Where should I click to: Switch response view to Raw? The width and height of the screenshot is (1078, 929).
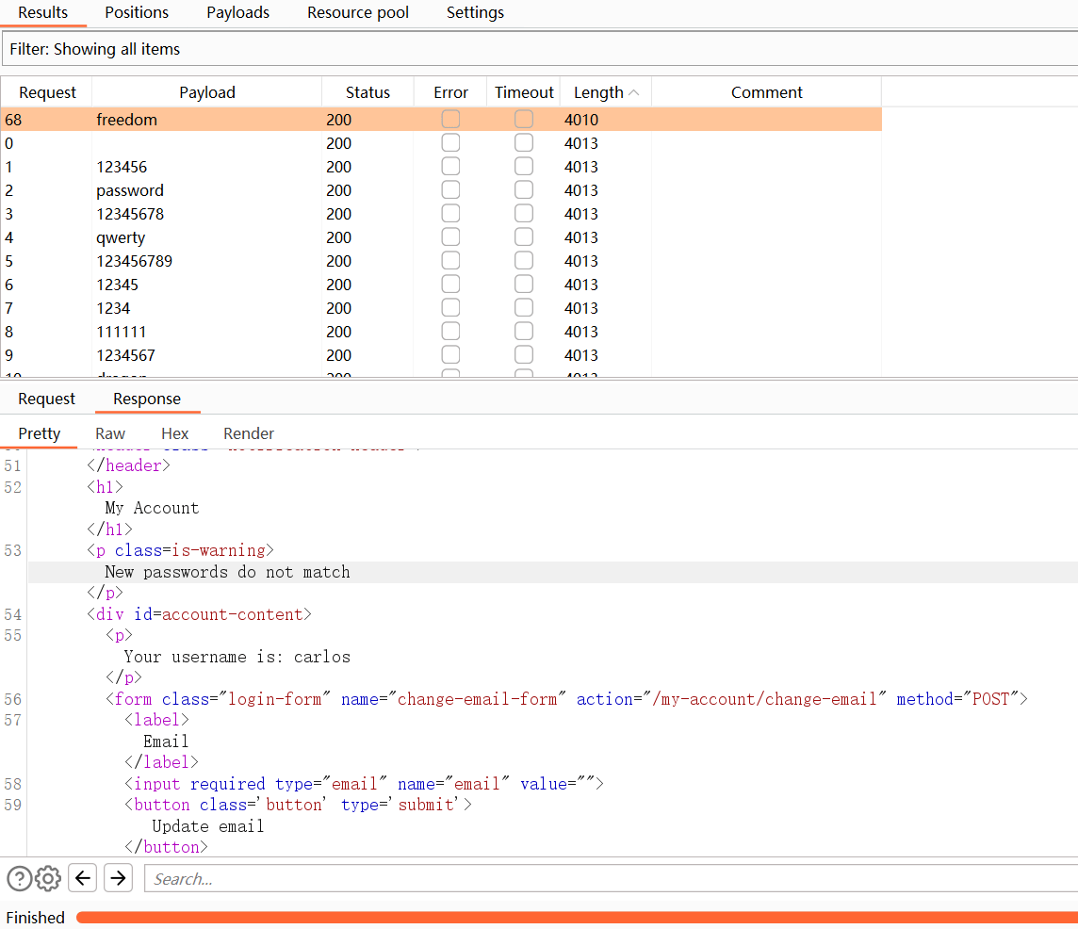(110, 433)
